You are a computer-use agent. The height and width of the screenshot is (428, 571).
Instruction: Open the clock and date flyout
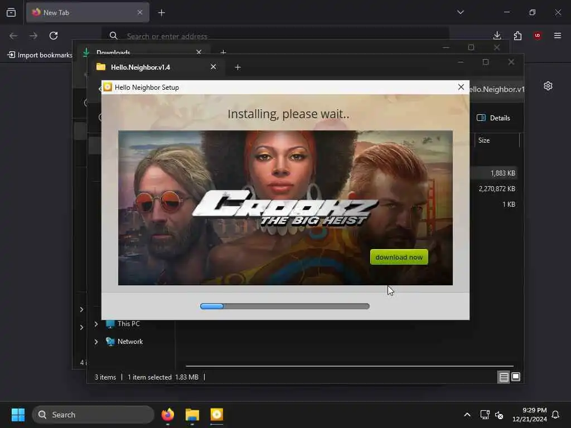click(x=530, y=415)
